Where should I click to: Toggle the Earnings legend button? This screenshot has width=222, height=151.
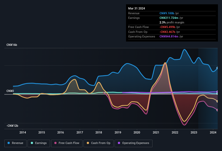(x=39, y=143)
